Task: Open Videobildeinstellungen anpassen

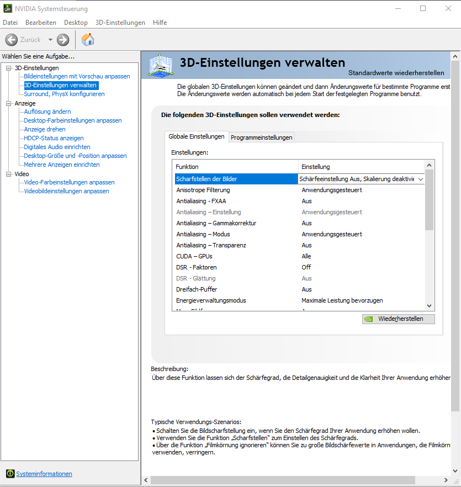Action: point(66,191)
